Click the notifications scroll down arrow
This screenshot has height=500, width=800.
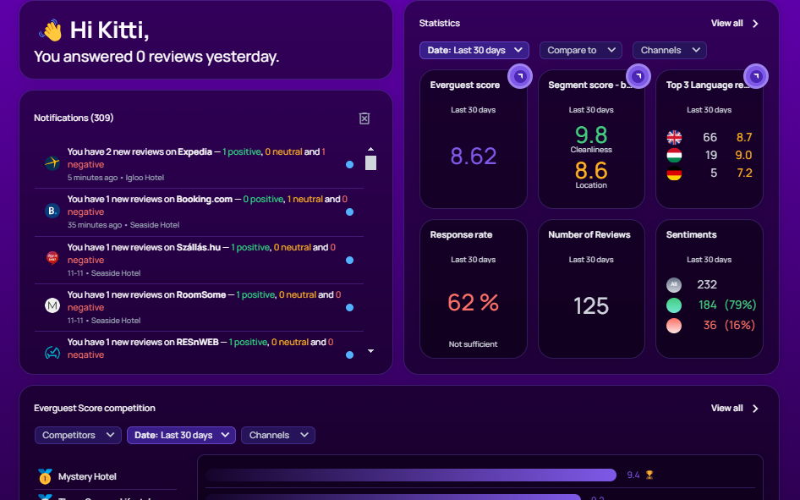coord(371,351)
